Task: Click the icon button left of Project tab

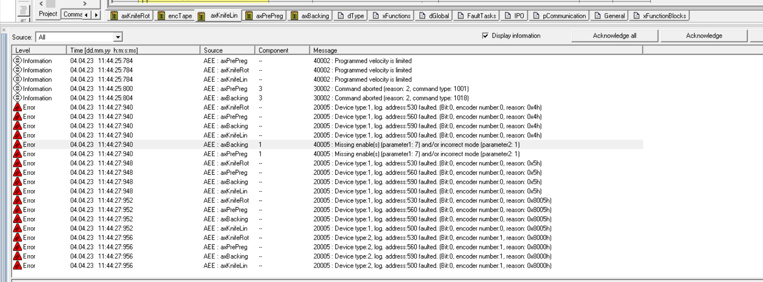Action: 24,10
